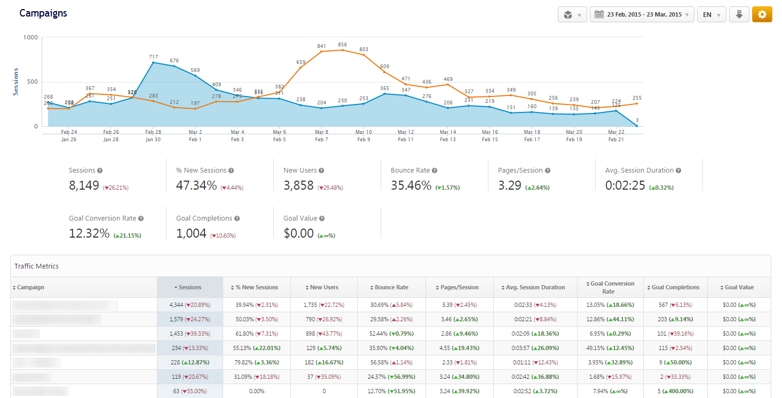Sort by Campaign column header
The width and height of the screenshot is (782, 398).
(30, 287)
